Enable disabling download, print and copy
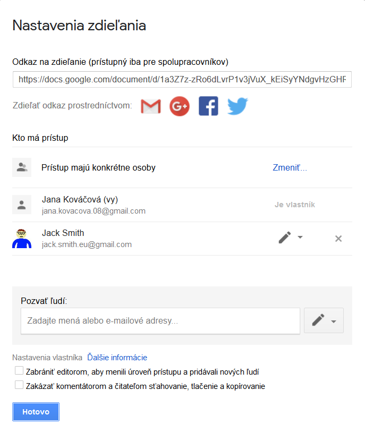Viewport: 365px width, 432px height. 19,385
